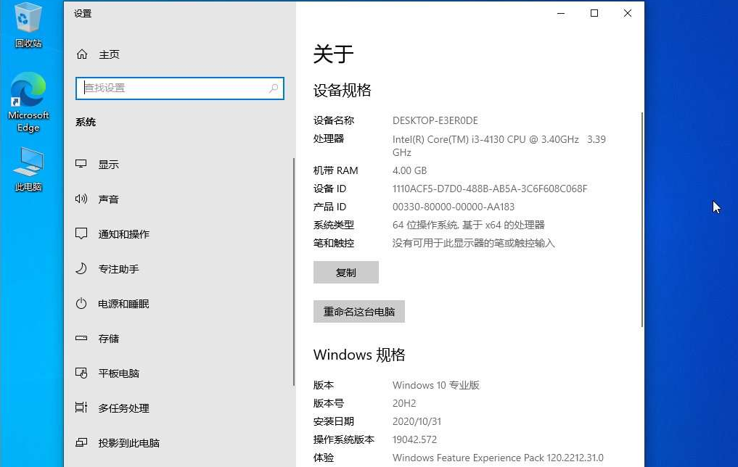Screen dimensions: 738x467
Task: Click the 重命名这台电脑 button
Action: click(359, 311)
